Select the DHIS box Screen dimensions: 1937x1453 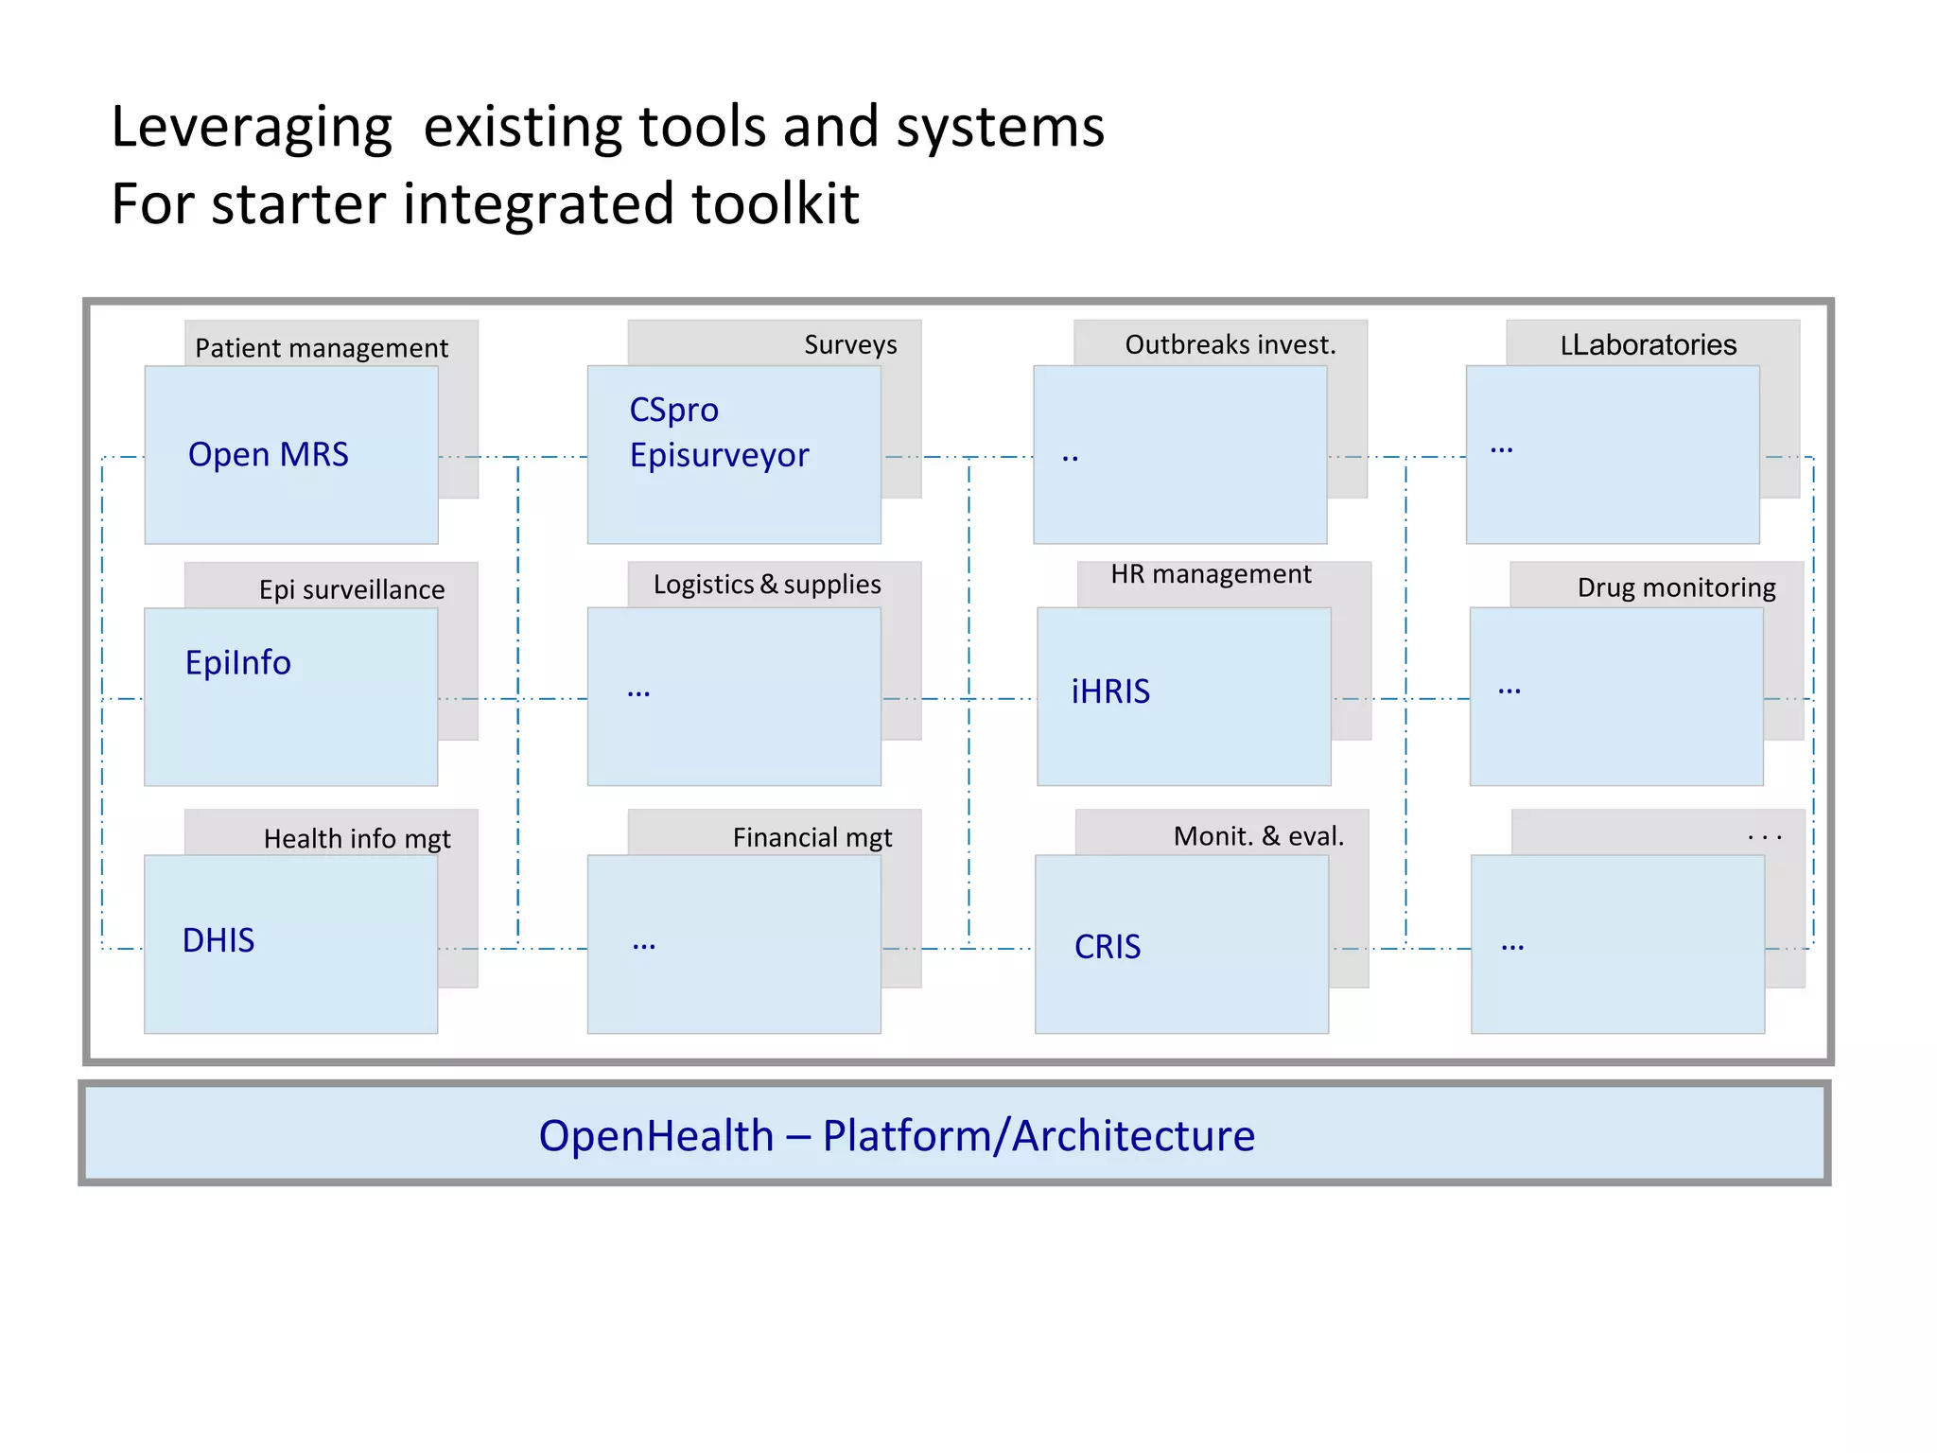(290, 943)
